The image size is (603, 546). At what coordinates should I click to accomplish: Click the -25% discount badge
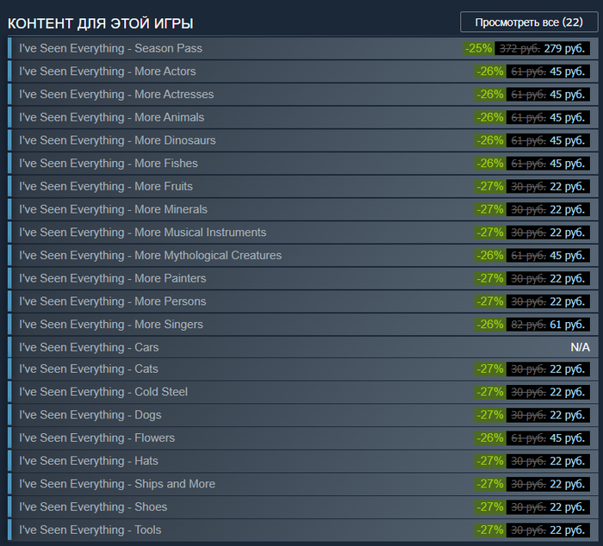pos(478,48)
